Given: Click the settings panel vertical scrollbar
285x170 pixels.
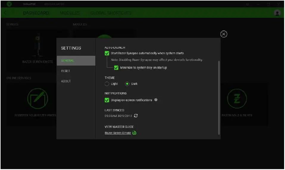Looking at the screenshot, I should pos(219,98).
